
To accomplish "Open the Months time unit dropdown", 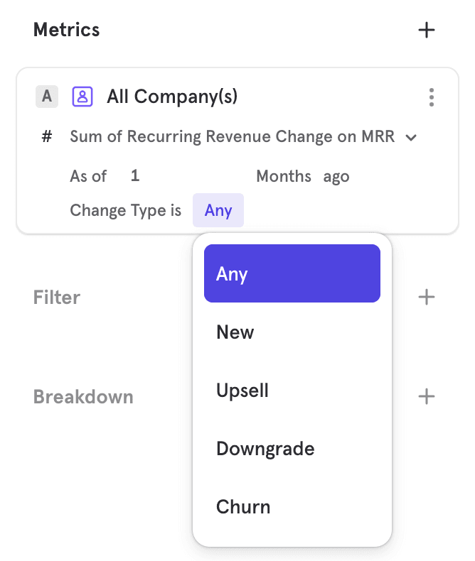I will [x=283, y=176].
